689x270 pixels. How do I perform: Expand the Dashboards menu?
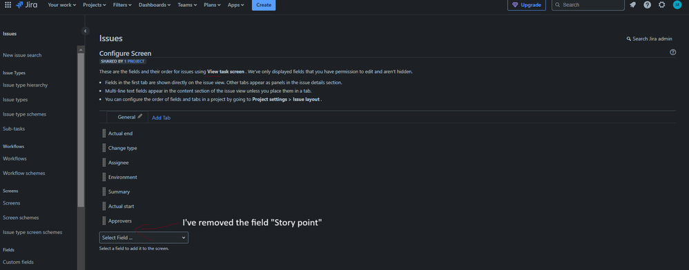click(x=155, y=5)
